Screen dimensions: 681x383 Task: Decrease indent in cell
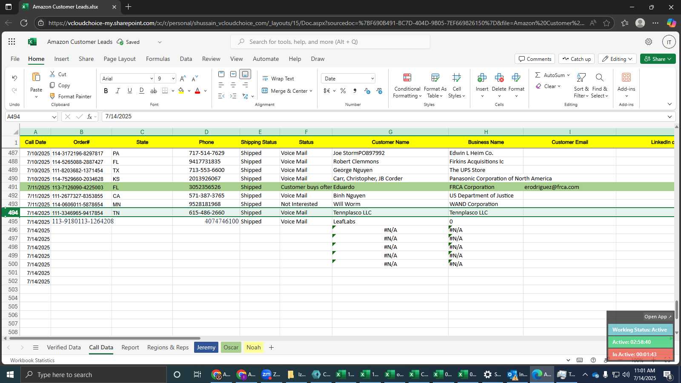pyautogui.click(x=221, y=96)
